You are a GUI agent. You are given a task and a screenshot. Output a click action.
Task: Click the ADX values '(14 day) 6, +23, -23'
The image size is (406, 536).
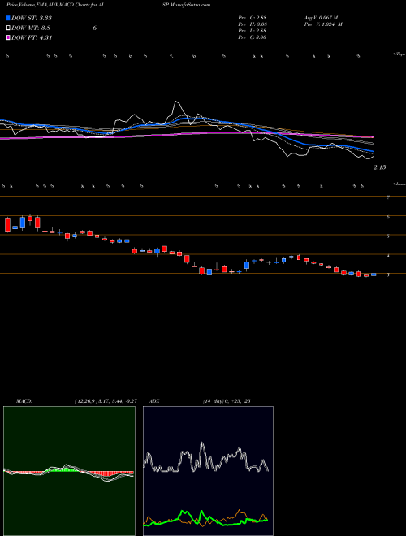pyautogui.click(x=227, y=401)
